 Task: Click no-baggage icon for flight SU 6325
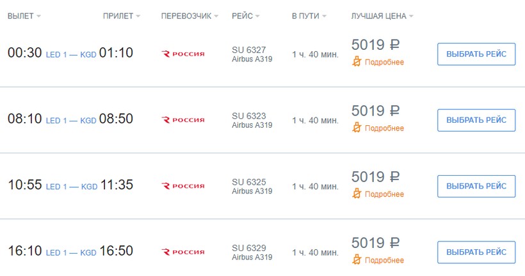(357, 194)
